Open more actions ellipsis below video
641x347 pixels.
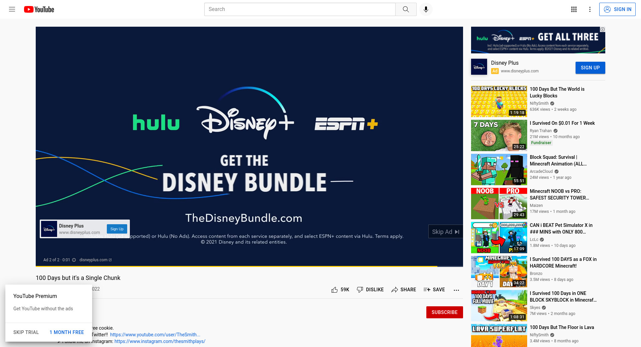click(x=456, y=290)
